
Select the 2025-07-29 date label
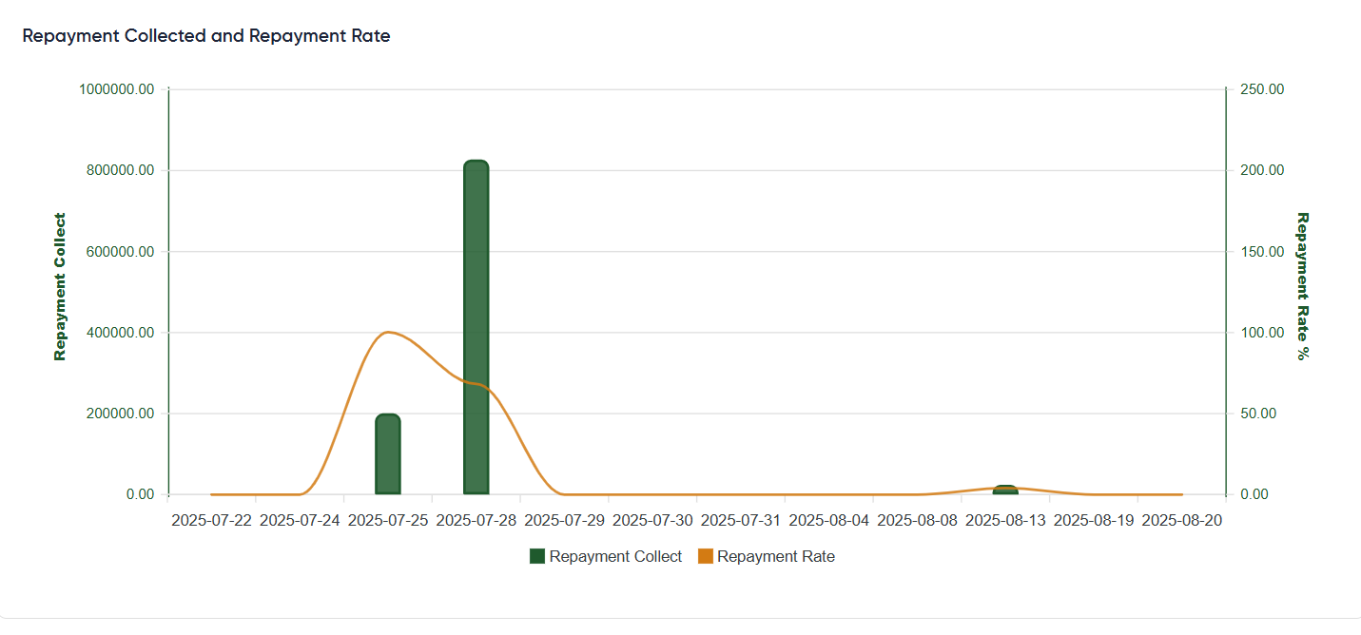(564, 521)
